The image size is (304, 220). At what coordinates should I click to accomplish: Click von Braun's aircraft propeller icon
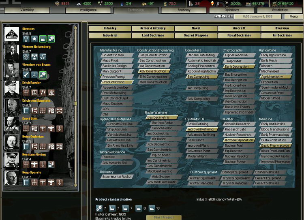click(x=34, y=75)
